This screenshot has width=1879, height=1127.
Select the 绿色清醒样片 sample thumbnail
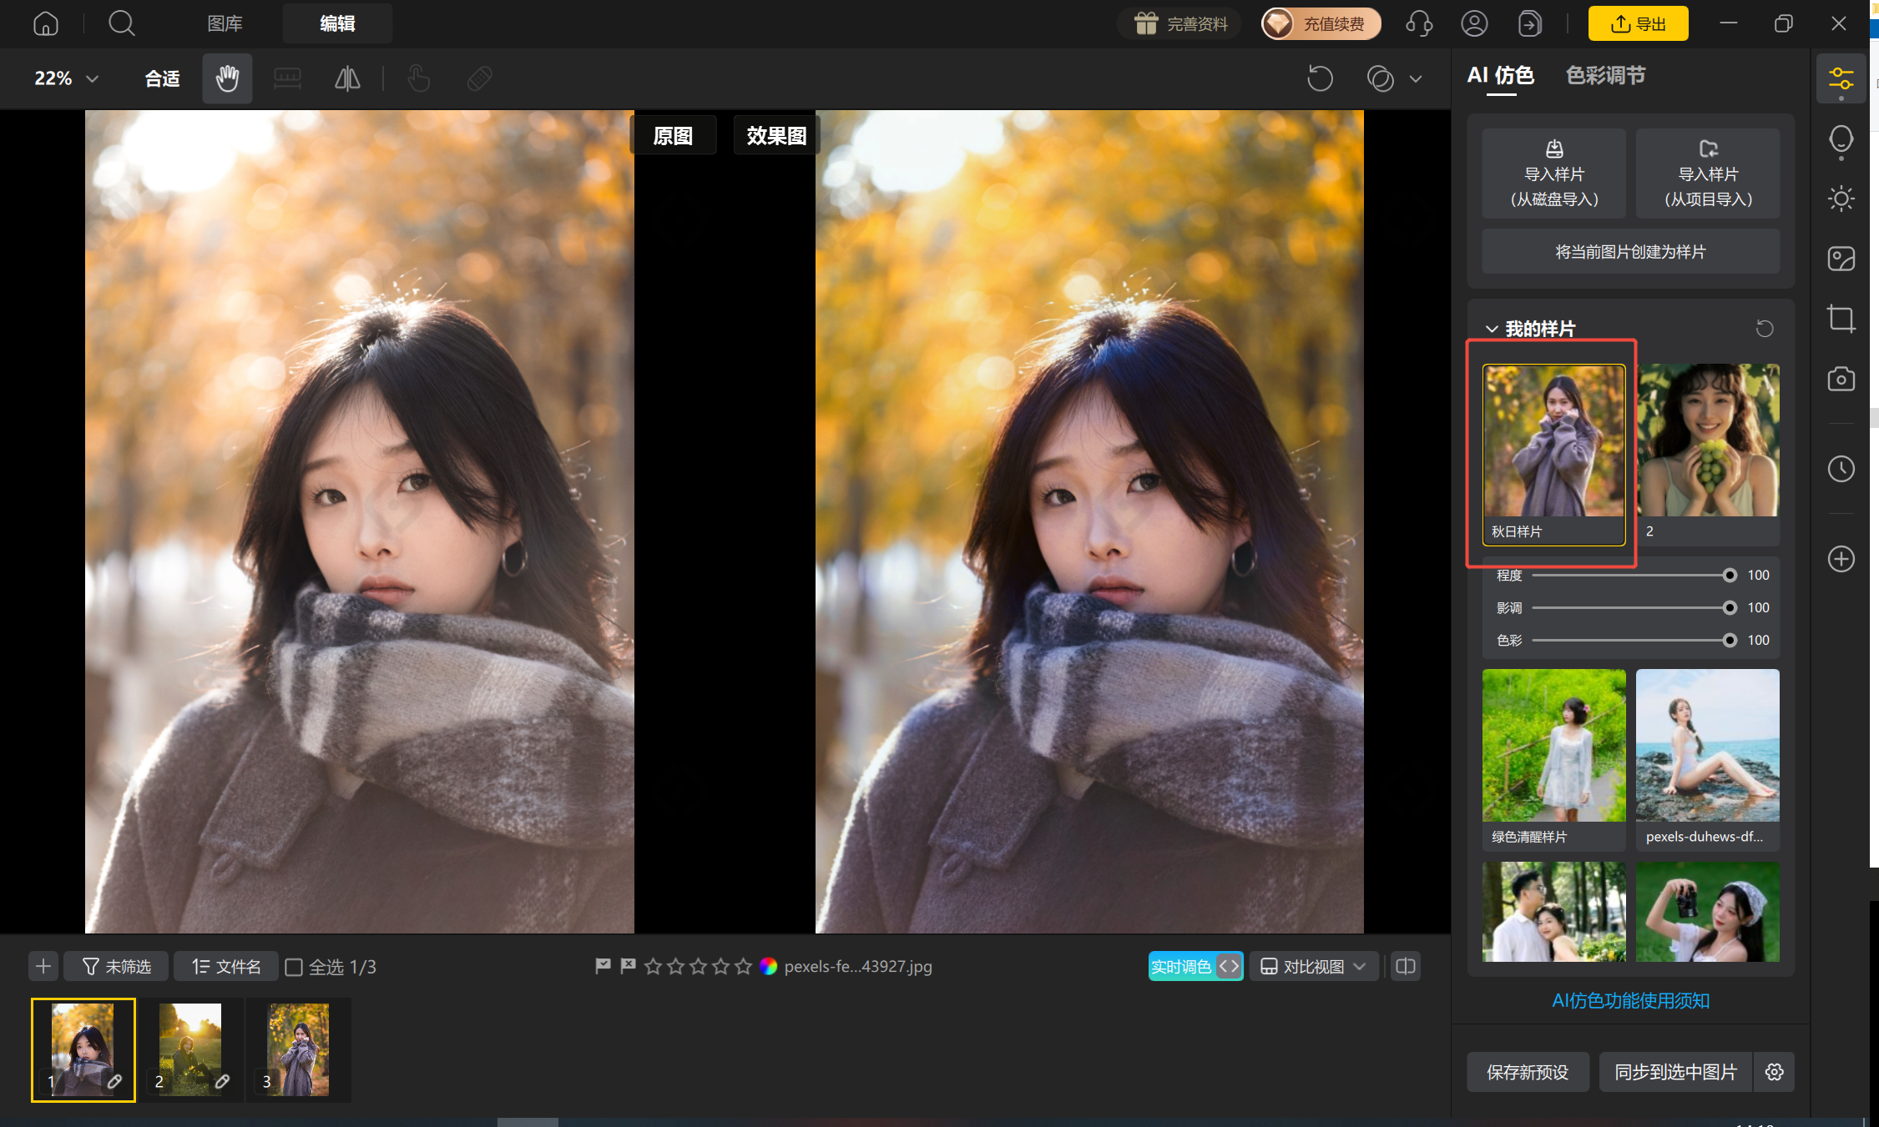tap(1553, 759)
